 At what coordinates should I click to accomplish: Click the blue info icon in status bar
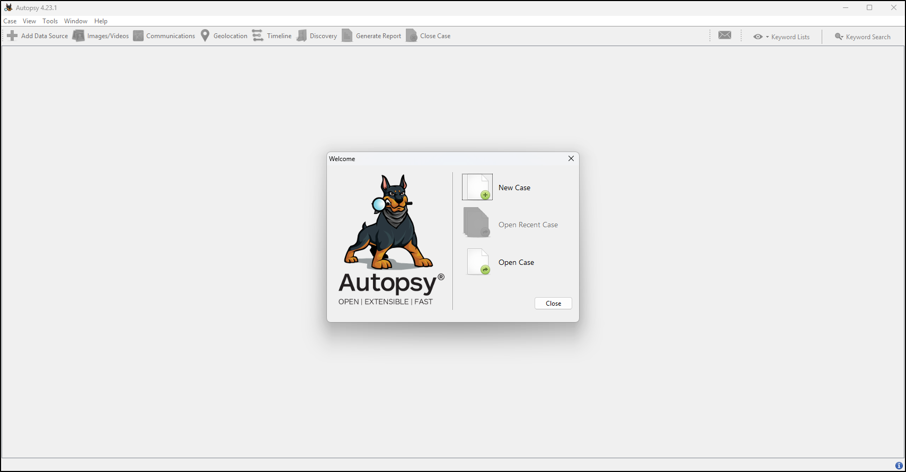(x=899, y=466)
